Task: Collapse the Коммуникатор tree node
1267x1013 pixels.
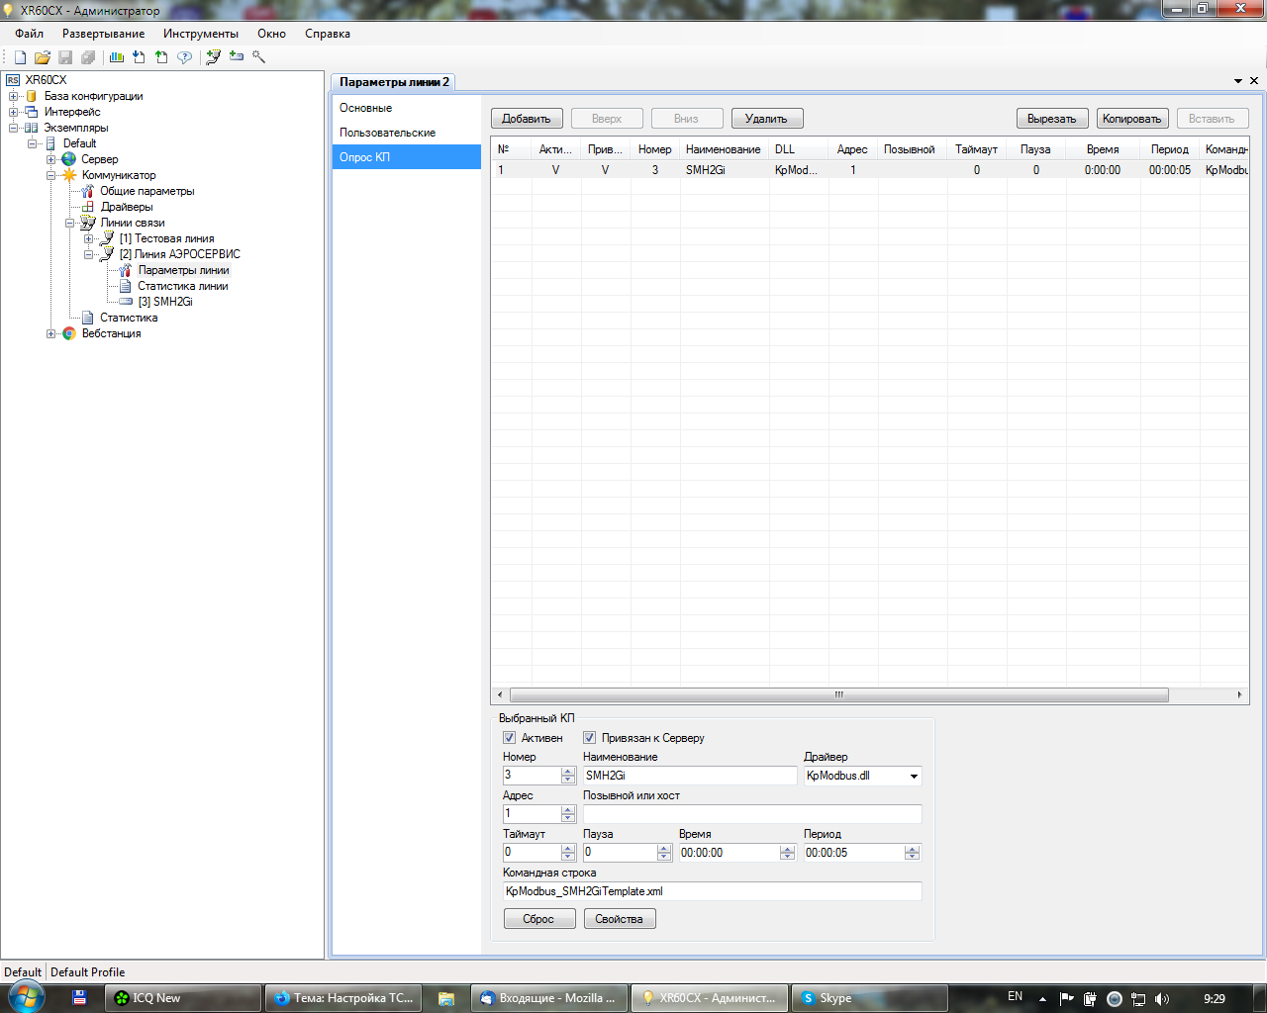Action: [50, 175]
